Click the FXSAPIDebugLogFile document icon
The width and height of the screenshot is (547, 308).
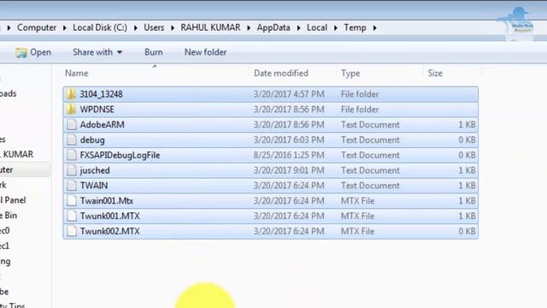click(72, 155)
